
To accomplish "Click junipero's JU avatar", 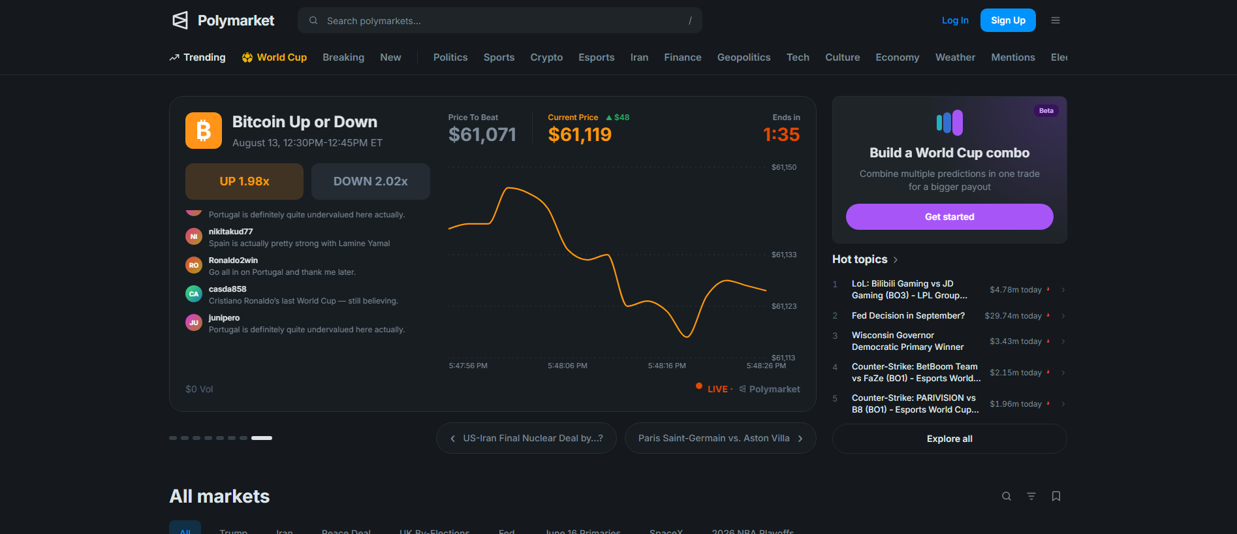I will (194, 322).
